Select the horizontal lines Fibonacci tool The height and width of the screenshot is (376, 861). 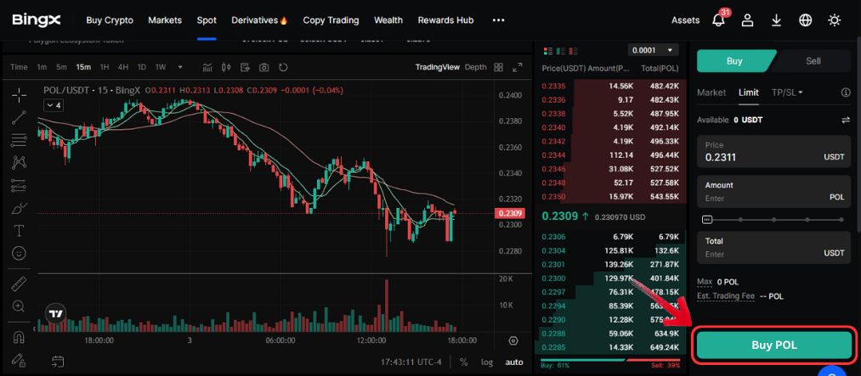point(20,140)
